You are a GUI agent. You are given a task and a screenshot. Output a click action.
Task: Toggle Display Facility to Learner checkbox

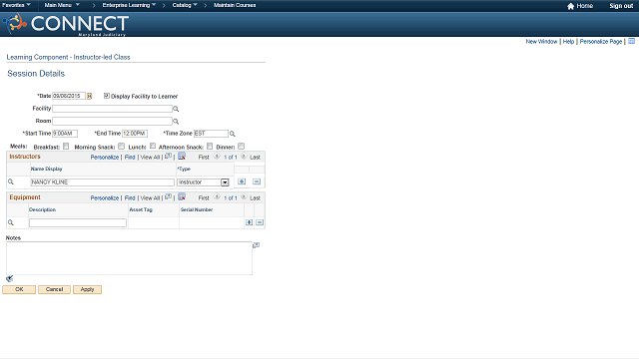pos(107,96)
